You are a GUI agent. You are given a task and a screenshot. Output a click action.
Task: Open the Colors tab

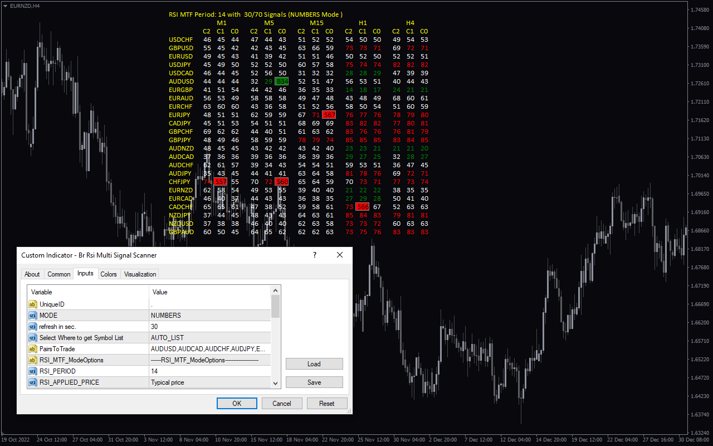pos(109,274)
